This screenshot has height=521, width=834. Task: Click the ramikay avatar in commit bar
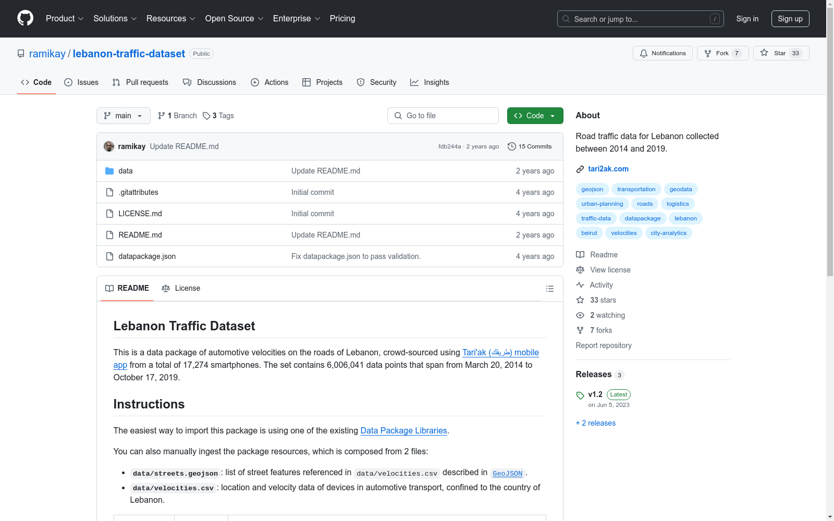coord(109,146)
